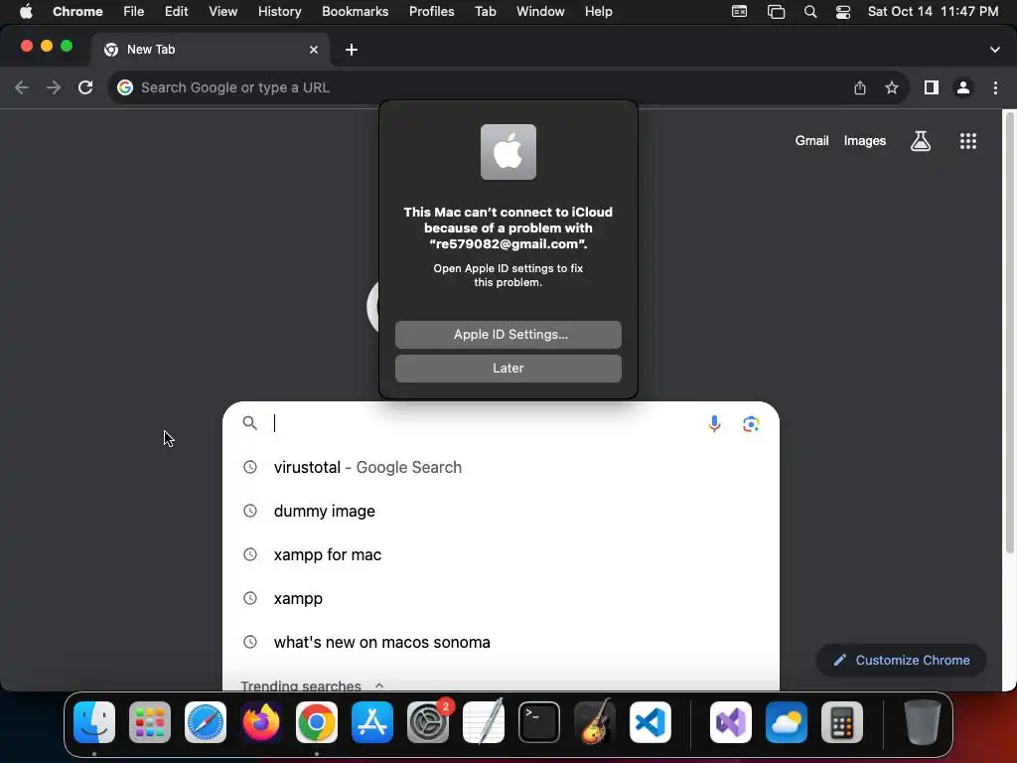The width and height of the screenshot is (1017, 763).
Task: Open Calculator from the Dock
Action: 842,722
